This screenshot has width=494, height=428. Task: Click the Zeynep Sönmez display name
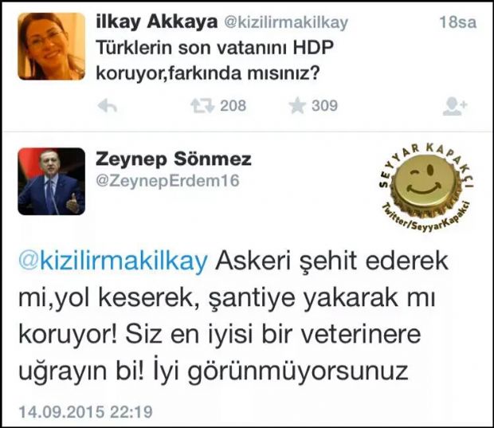[173, 159]
